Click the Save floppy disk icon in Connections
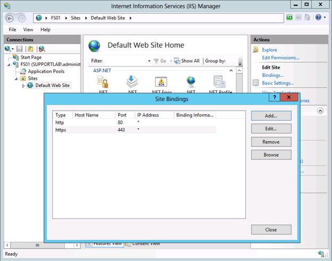Viewport: 332px width, 261px height. pos(20,49)
